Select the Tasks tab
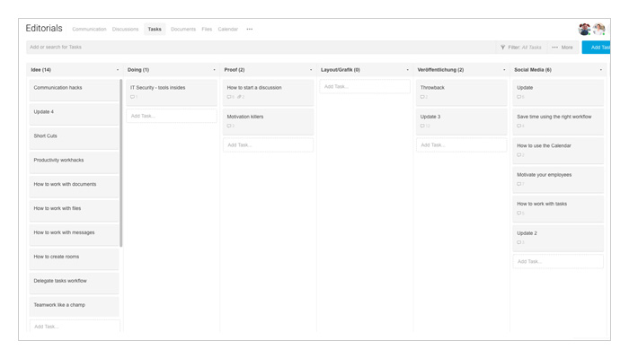 155,30
